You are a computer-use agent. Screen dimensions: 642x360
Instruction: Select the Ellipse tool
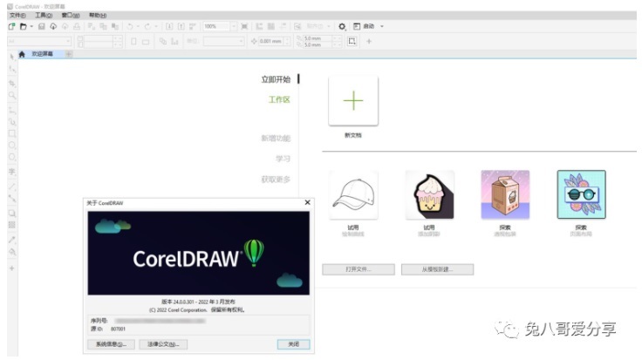point(12,146)
